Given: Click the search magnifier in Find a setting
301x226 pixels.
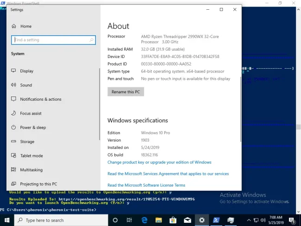Looking at the screenshot, I should tap(91, 40).
